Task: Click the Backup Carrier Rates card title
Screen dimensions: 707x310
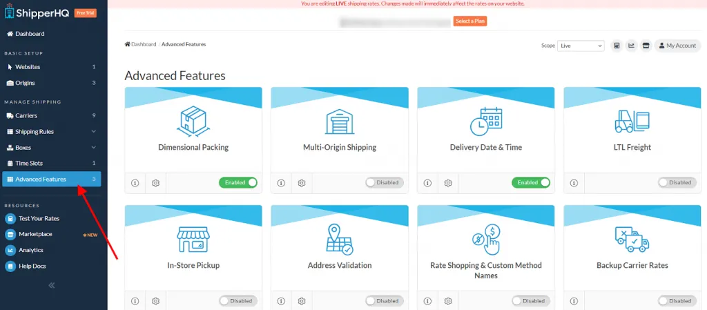Action: tap(632, 265)
